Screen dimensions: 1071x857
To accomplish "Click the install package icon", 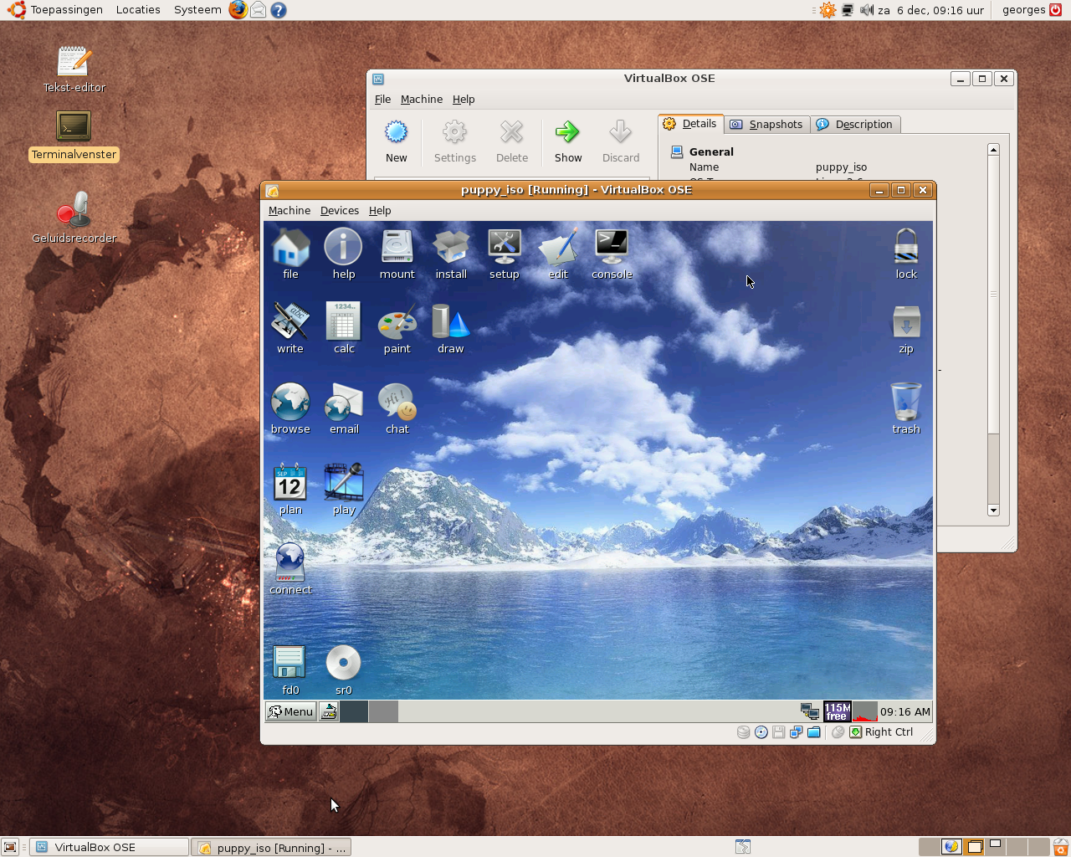I will coord(451,246).
